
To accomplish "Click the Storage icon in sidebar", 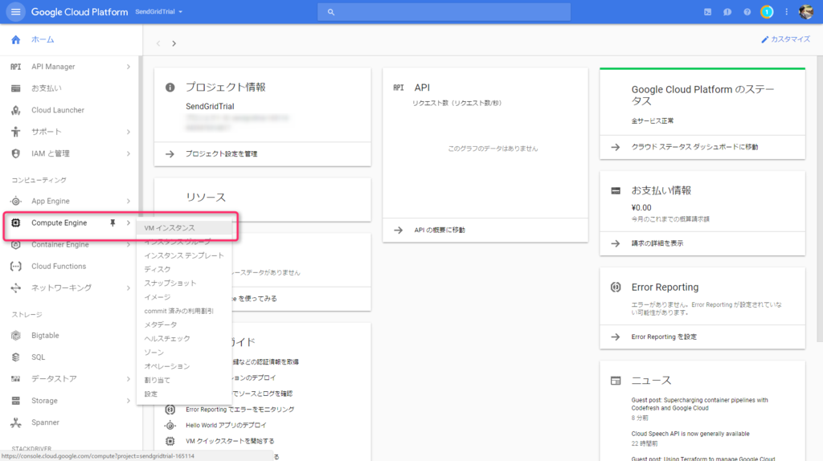I will pyautogui.click(x=16, y=401).
